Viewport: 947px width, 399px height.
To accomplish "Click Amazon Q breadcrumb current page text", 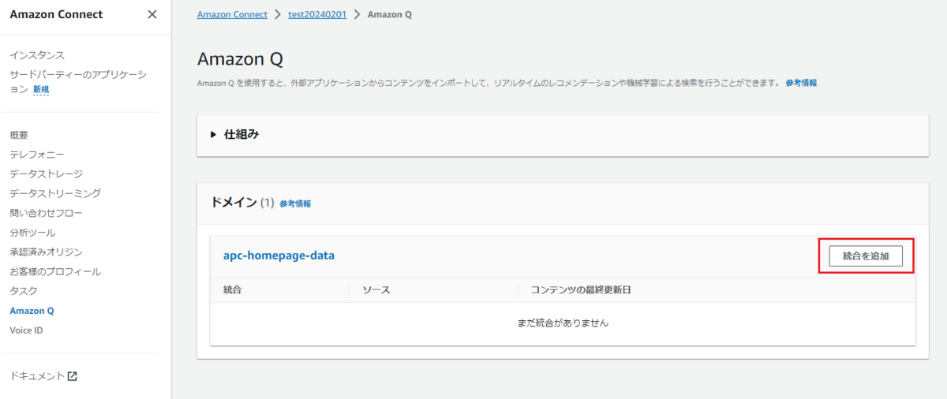I will tap(390, 14).
